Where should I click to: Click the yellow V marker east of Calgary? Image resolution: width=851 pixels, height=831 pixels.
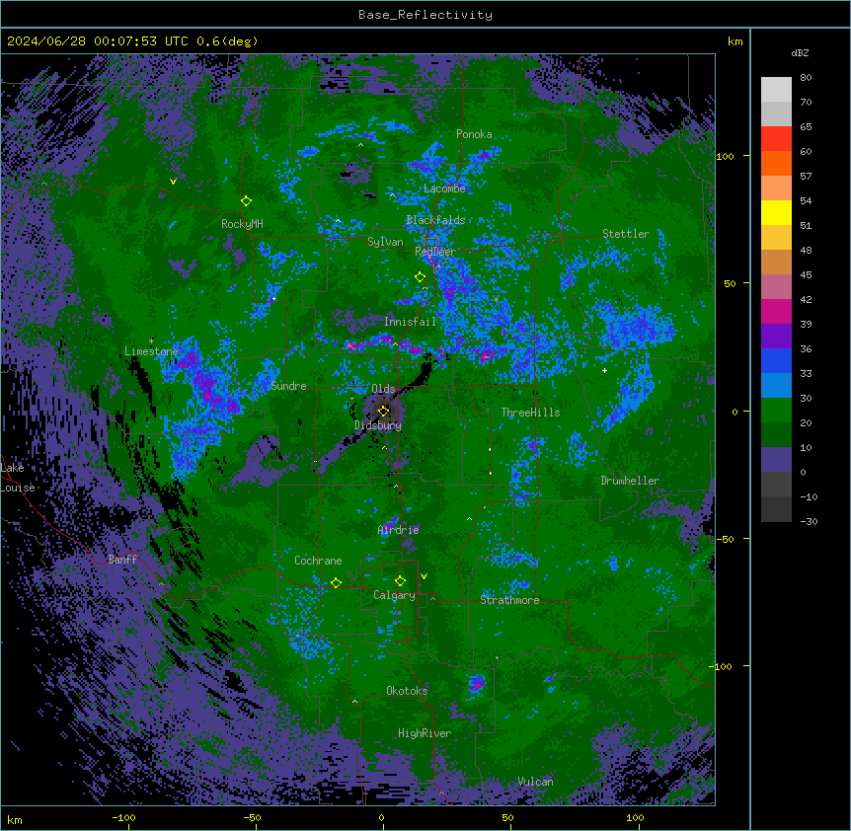click(424, 576)
